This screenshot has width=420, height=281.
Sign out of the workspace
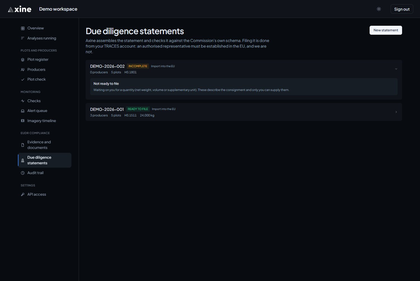402,9
